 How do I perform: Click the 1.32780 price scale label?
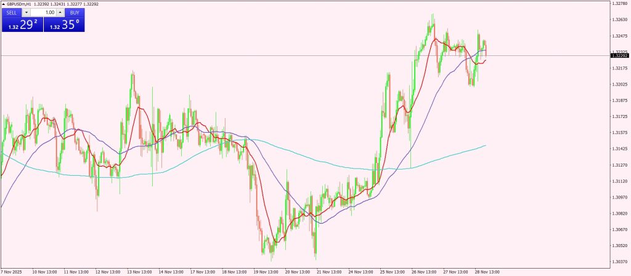[x=619, y=3]
